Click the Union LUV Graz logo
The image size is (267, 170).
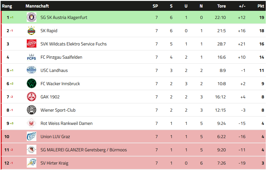click(32, 137)
